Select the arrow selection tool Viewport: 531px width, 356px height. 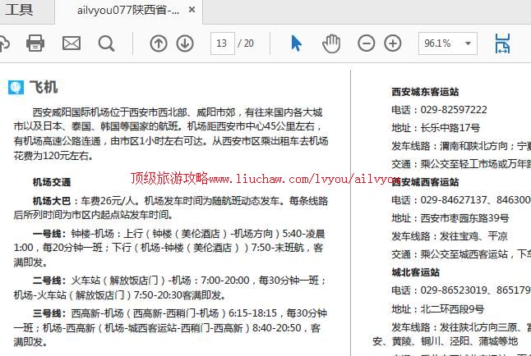tap(297, 43)
